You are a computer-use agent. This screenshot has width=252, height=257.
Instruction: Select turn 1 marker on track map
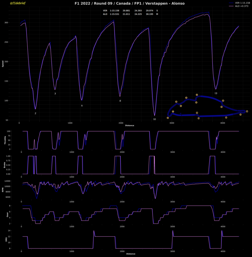tap(173, 111)
